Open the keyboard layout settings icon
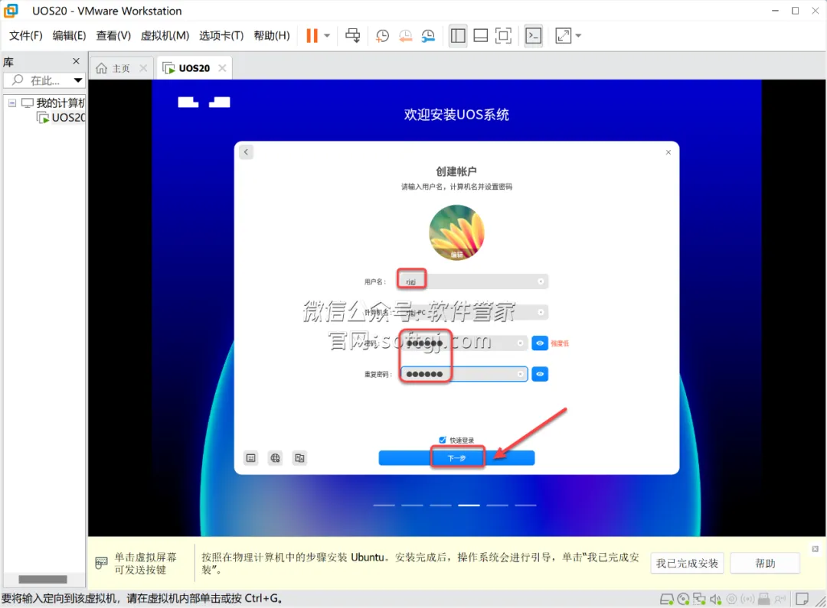 pyautogui.click(x=251, y=458)
